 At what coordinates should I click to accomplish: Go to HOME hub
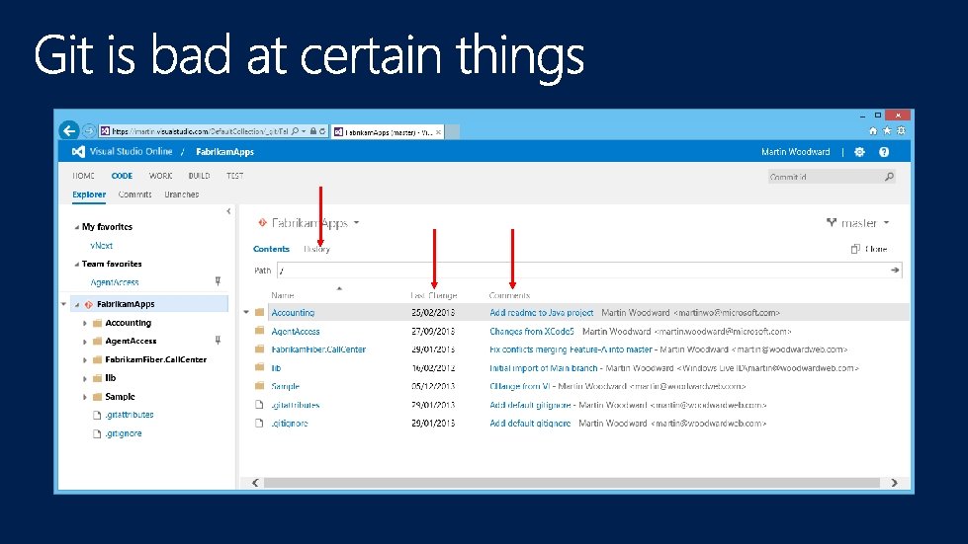[83, 176]
